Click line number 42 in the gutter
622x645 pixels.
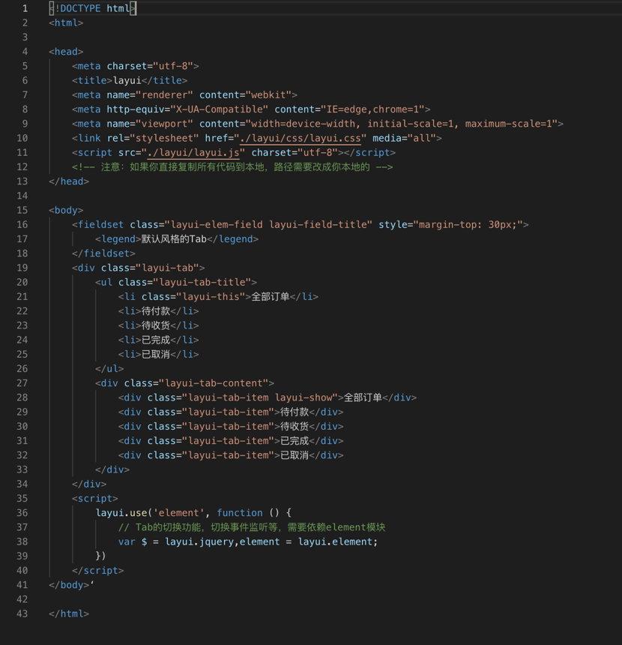22,599
